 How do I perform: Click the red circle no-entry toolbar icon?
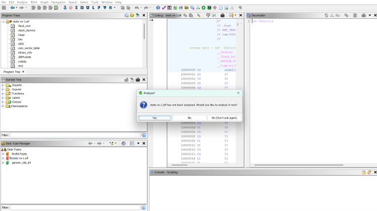tap(71, 7)
